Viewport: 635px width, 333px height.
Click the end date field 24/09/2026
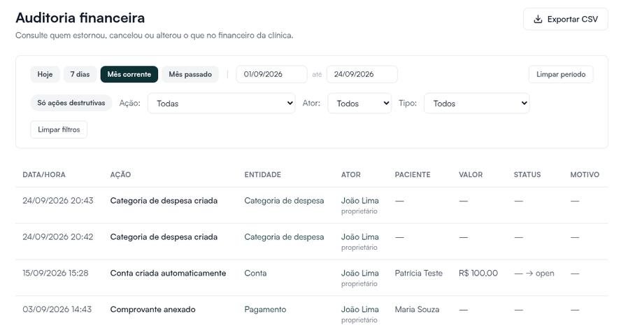tap(362, 74)
